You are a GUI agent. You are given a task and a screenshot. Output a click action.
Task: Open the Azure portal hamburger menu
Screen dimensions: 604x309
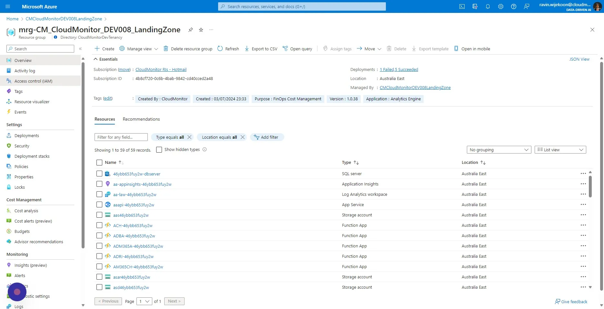[8, 6]
